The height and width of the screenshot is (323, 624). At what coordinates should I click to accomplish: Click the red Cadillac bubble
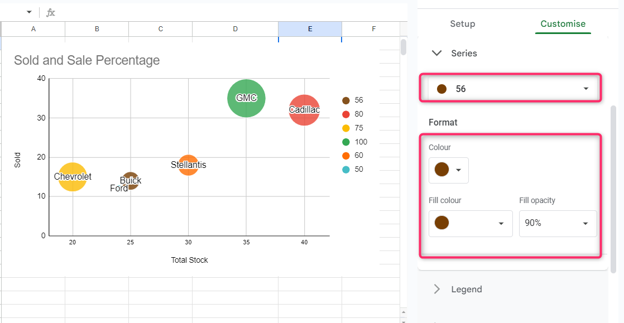[x=304, y=110]
